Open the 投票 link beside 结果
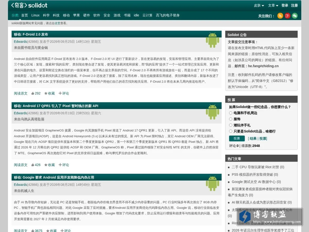Viewport: 309px width, 232px height. click(x=263, y=138)
